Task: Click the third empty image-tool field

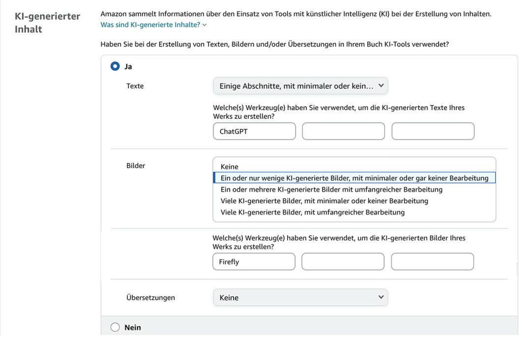Action: (x=433, y=262)
